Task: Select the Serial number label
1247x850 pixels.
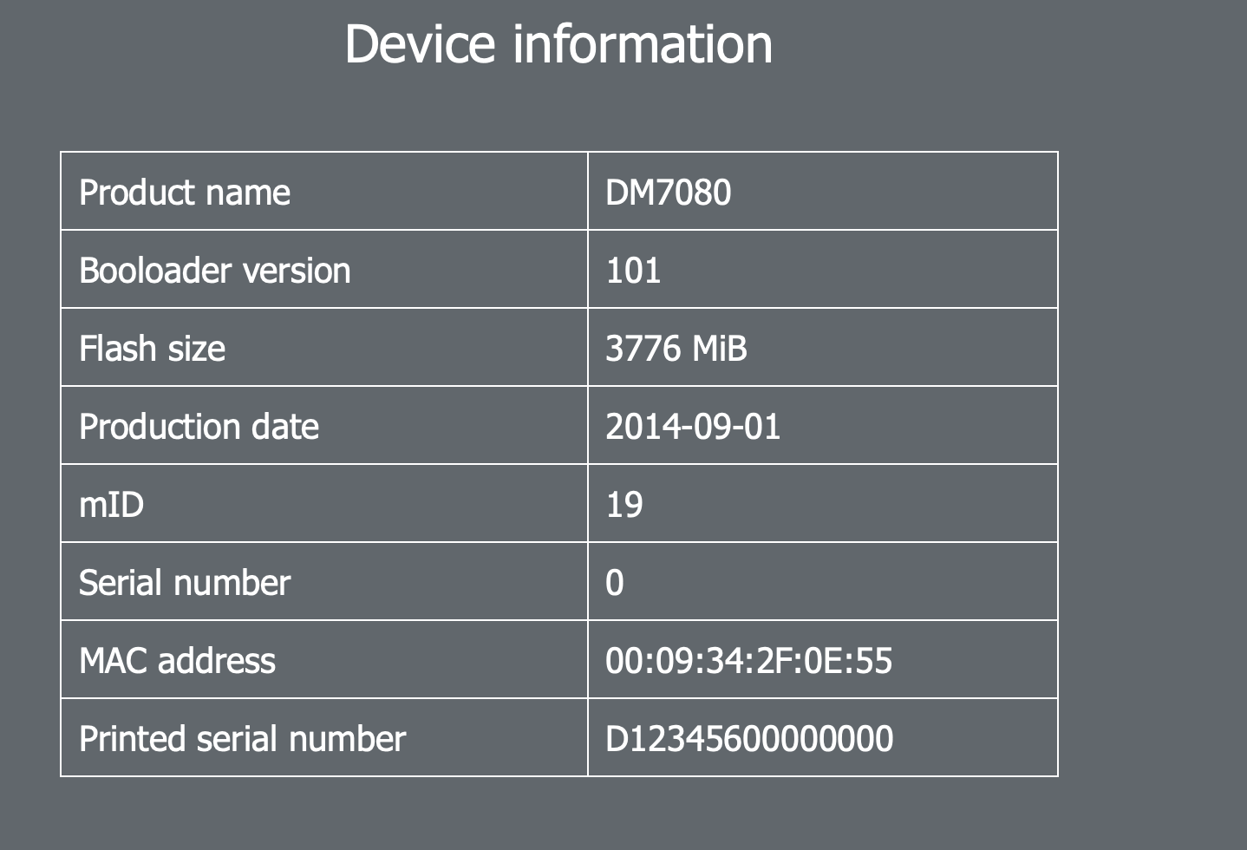Action: (x=185, y=583)
